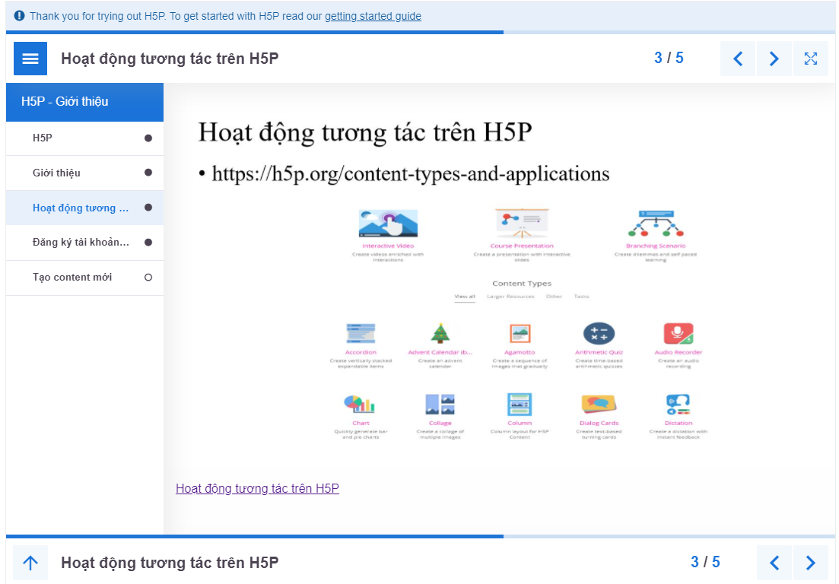Click the Advent Calendar tree icon
839x584 pixels.
pos(440,333)
